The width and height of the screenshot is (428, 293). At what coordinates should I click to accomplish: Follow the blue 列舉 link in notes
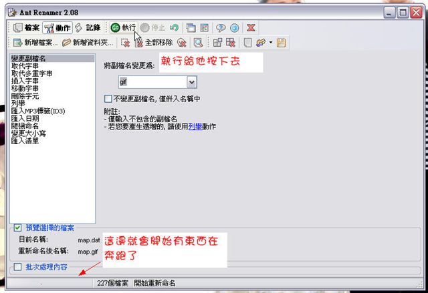(195, 127)
